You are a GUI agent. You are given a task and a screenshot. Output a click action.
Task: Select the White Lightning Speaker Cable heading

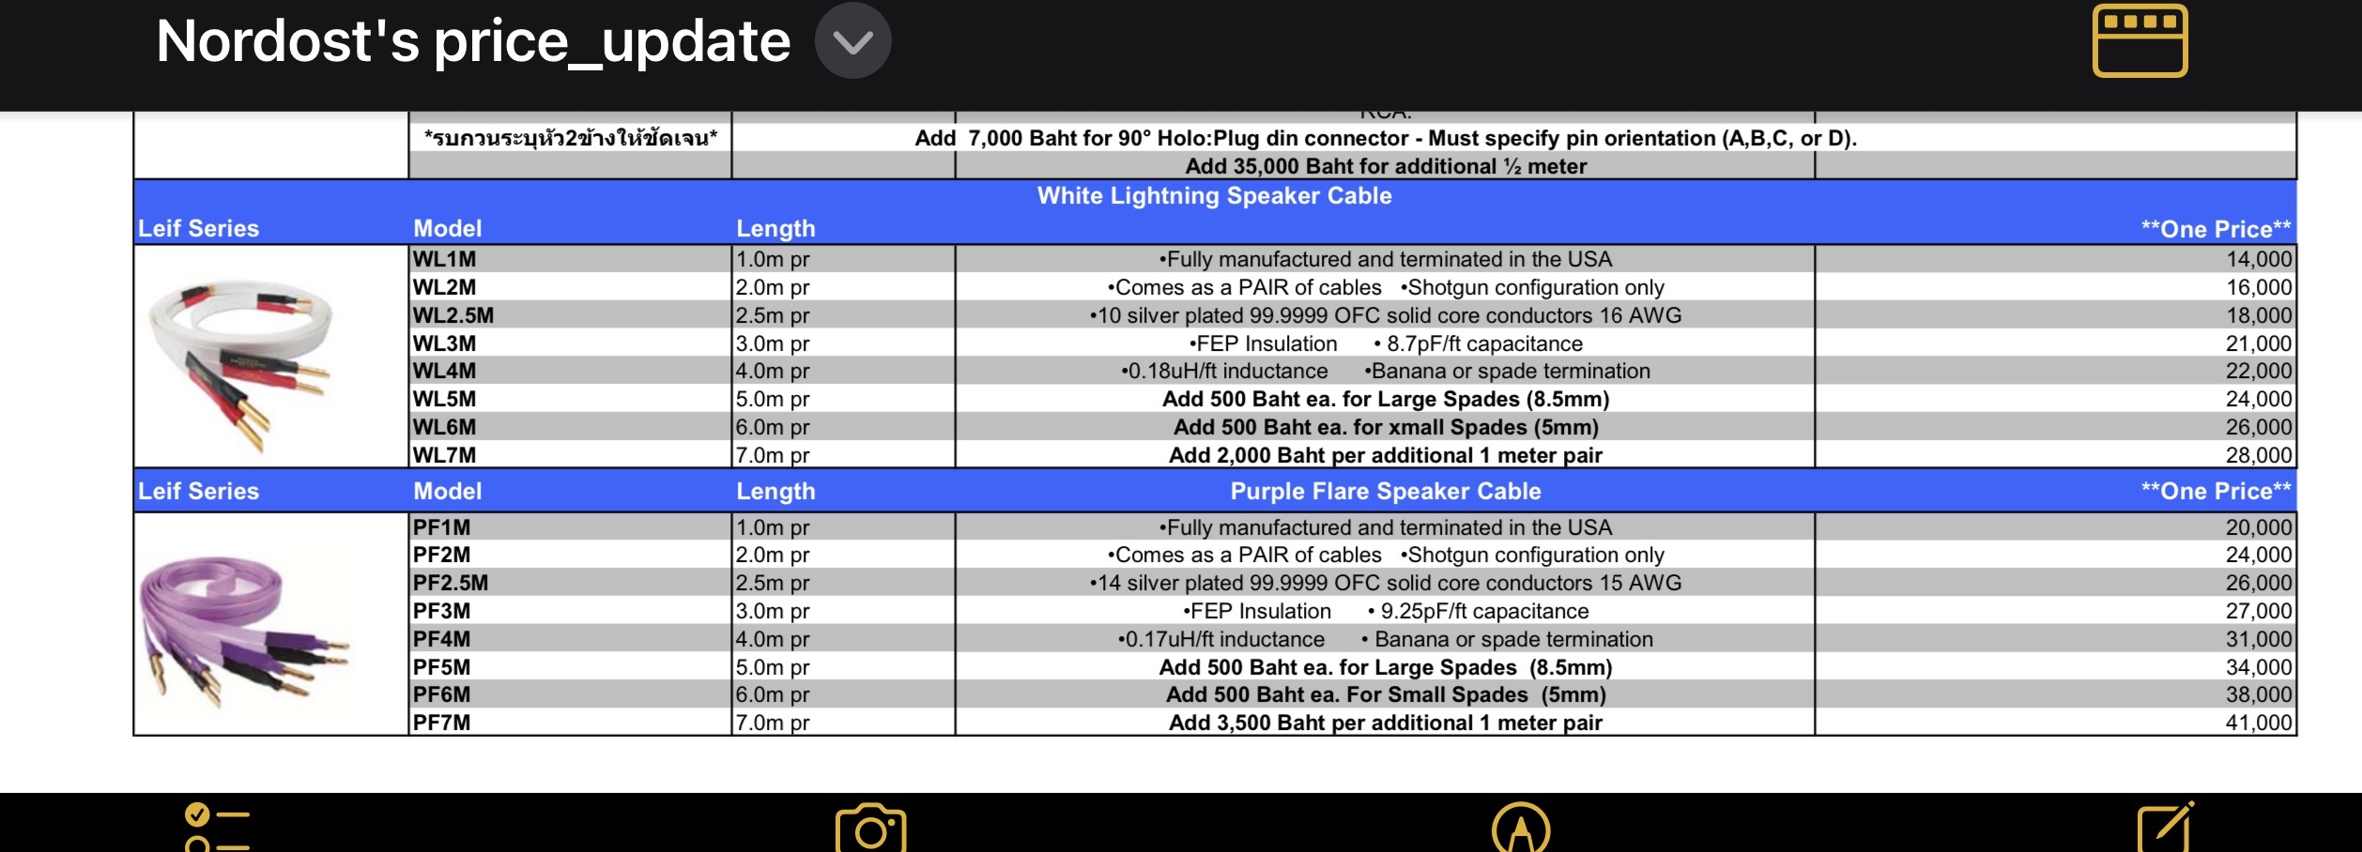pyautogui.click(x=1214, y=195)
